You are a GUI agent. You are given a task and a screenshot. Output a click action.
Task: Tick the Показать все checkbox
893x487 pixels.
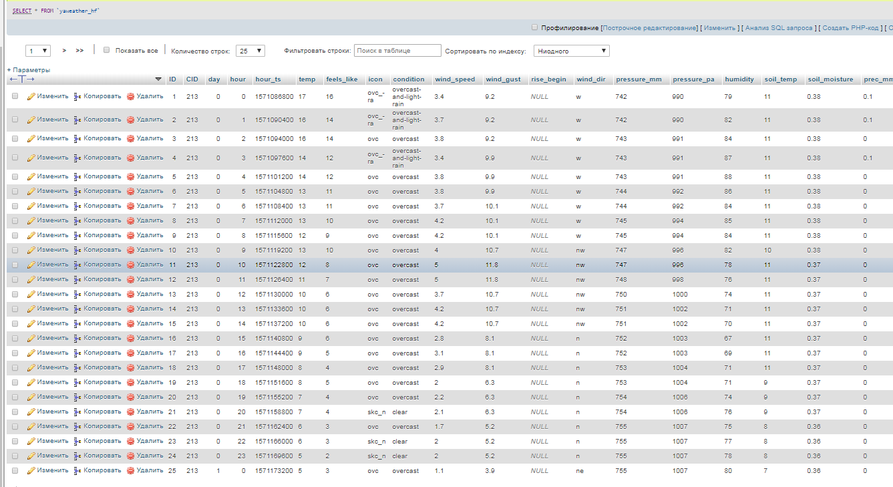pos(106,50)
